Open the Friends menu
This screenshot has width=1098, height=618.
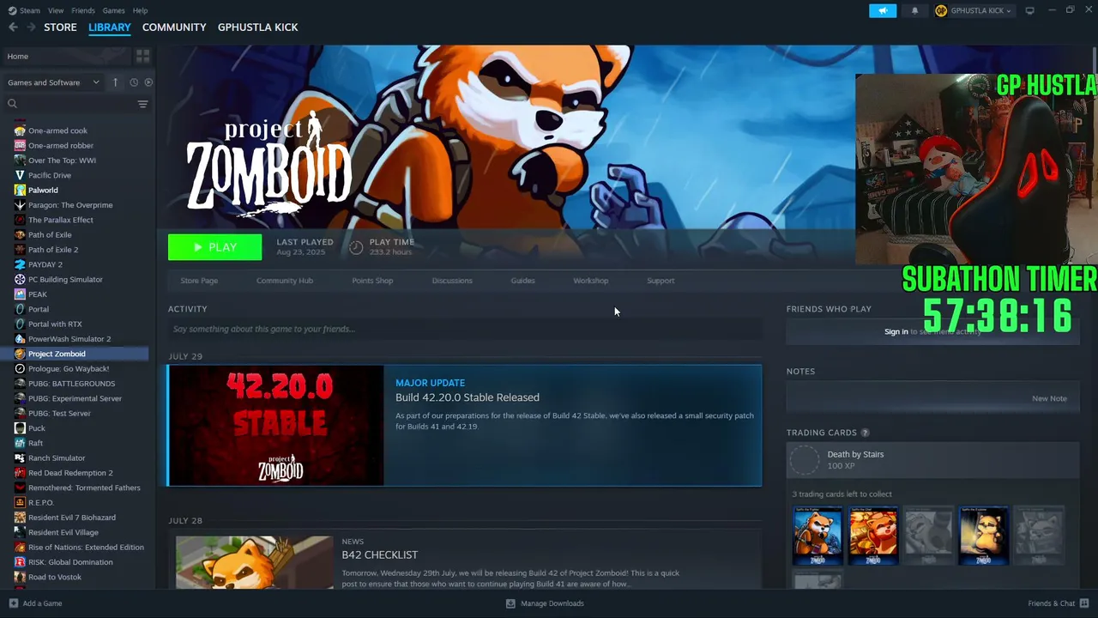[x=83, y=10]
